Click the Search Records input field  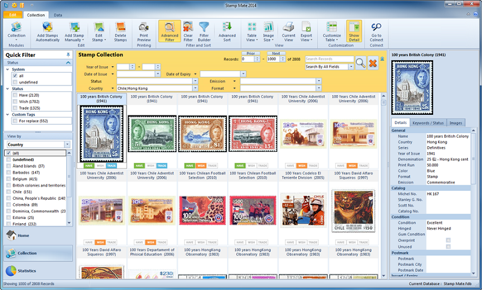click(329, 59)
